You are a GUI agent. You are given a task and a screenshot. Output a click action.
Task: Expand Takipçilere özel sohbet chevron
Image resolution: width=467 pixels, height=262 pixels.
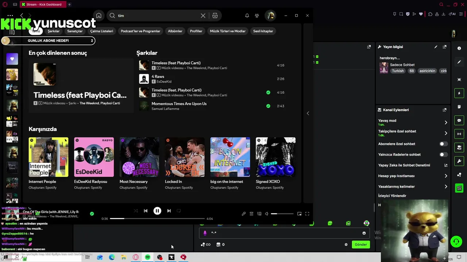[445, 133]
